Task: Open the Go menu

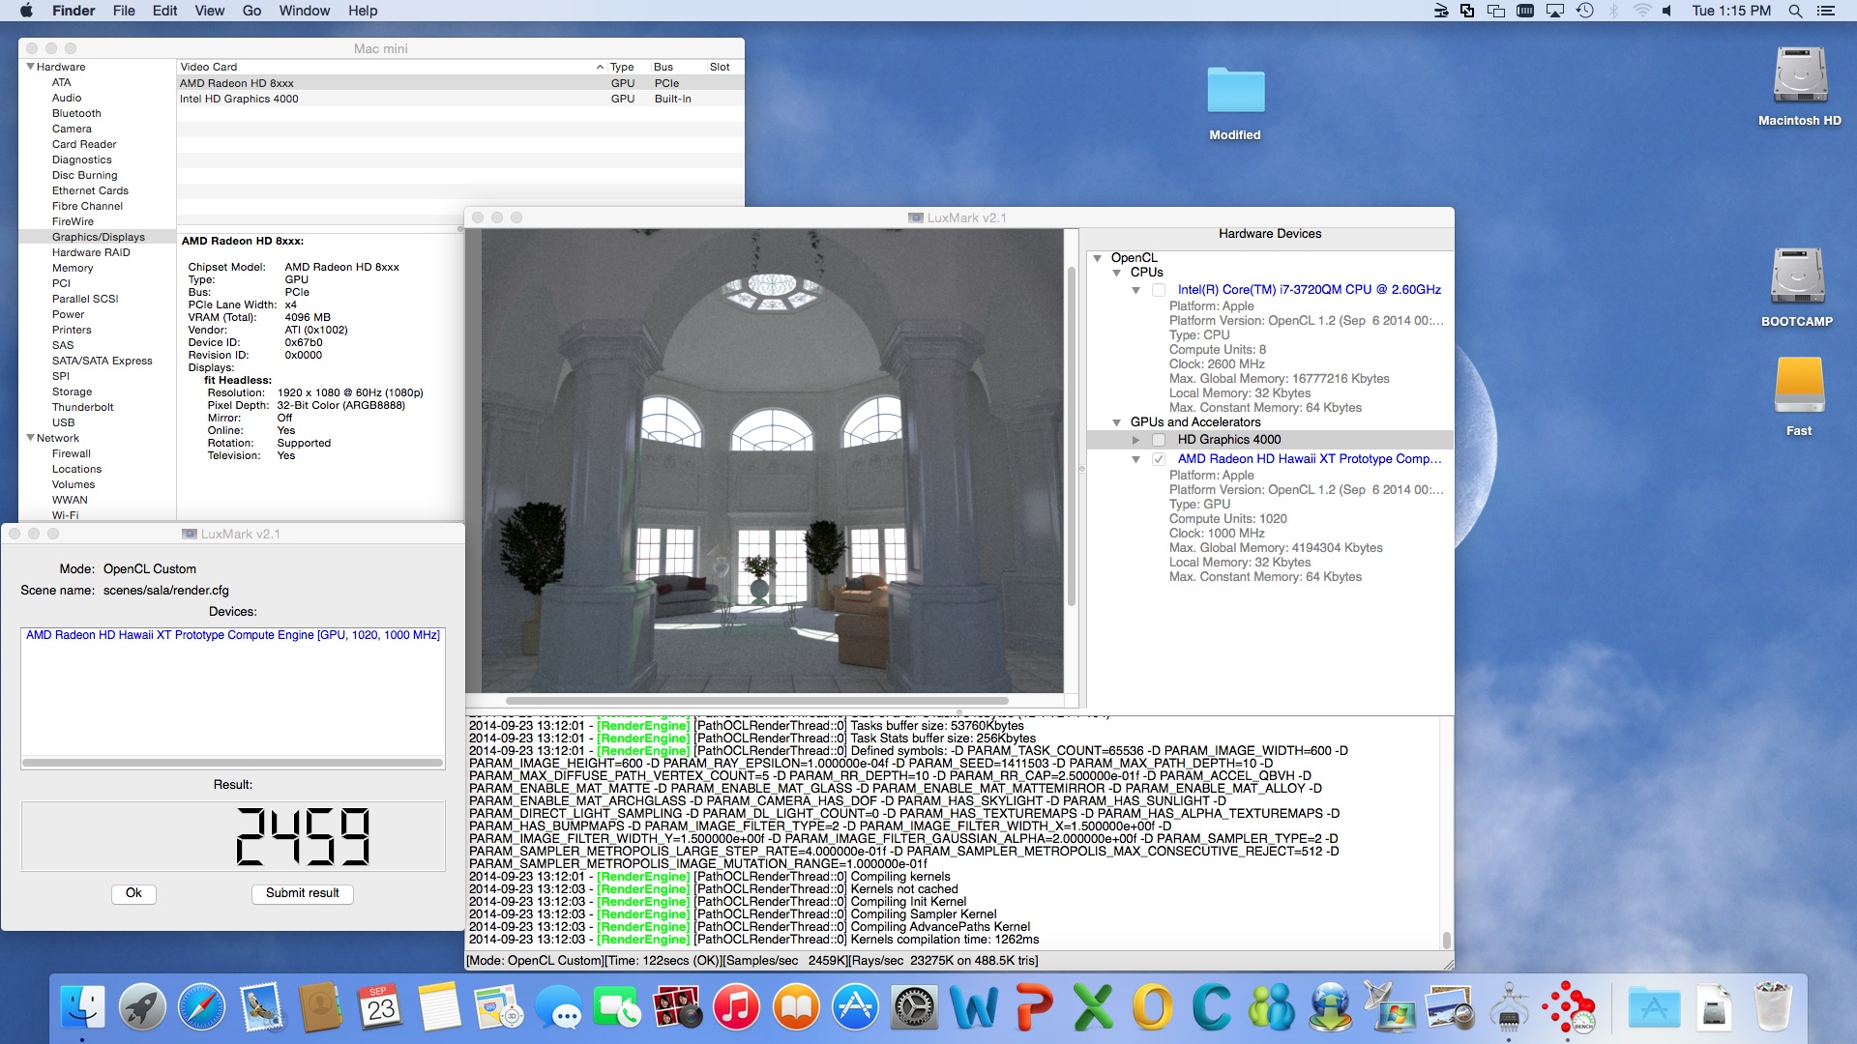Action: pos(251,11)
